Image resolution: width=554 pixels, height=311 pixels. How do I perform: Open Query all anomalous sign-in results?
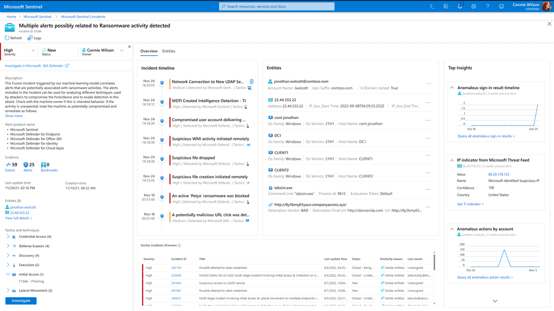tap(486, 136)
